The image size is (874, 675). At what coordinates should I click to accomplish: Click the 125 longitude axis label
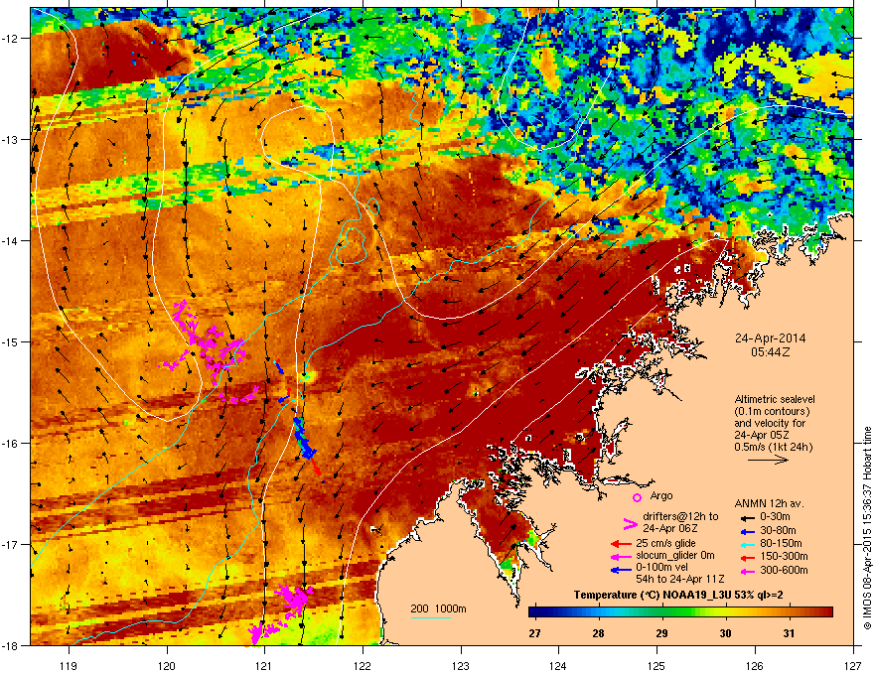coord(656,665)
